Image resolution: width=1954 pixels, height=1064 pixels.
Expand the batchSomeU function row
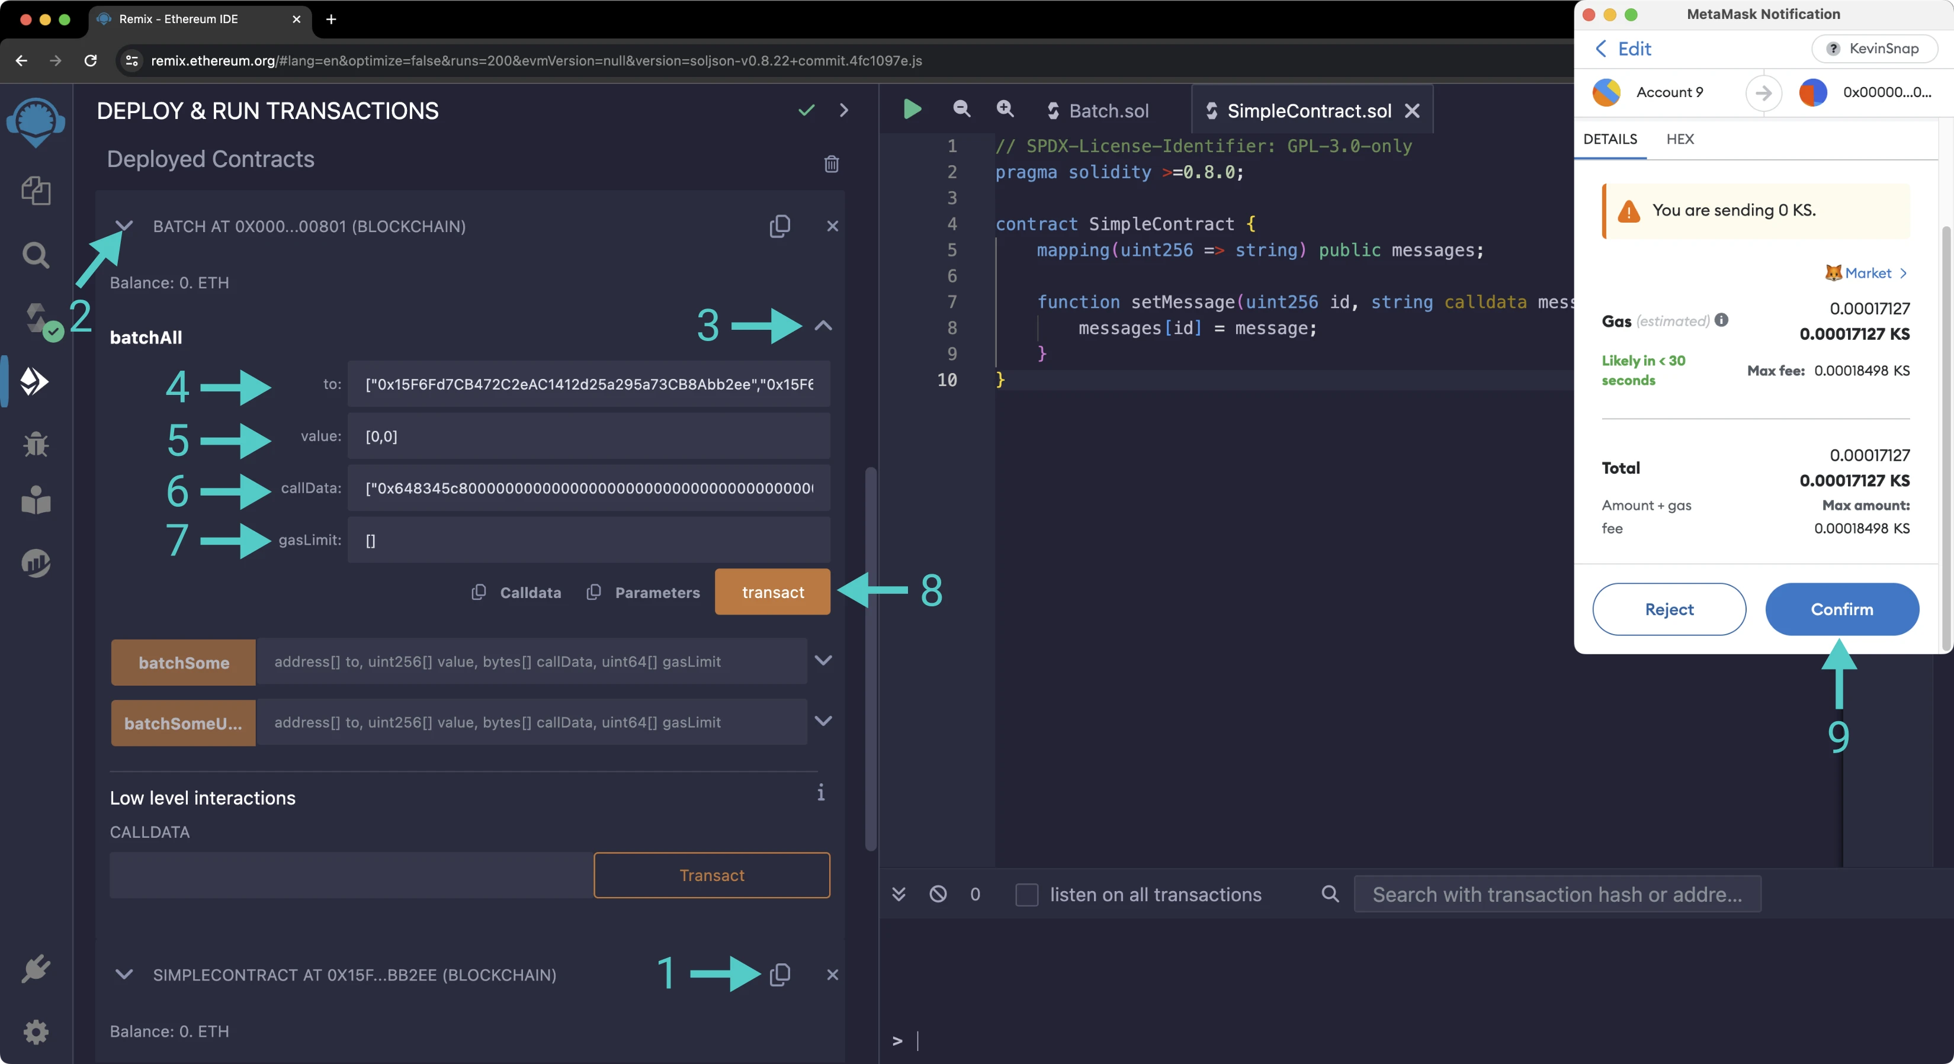pos(823,721)
